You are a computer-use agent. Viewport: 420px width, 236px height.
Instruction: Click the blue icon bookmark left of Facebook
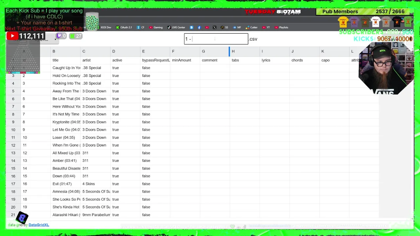click(192, 28)
